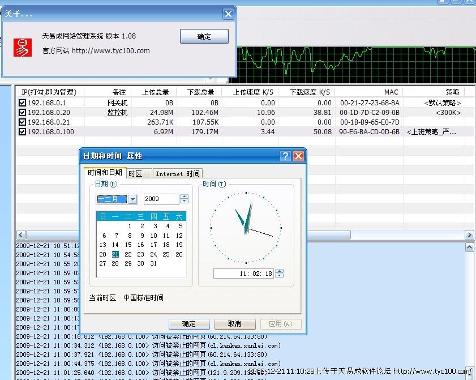Screen dimensions: 476x380
Task: Click the year field showing 2009
Action: [x=161, y=199]
